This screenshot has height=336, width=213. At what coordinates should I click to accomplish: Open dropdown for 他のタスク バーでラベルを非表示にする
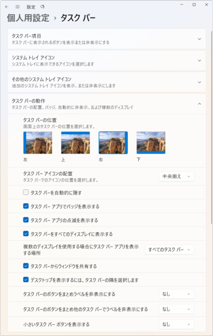tap(177, 309)
